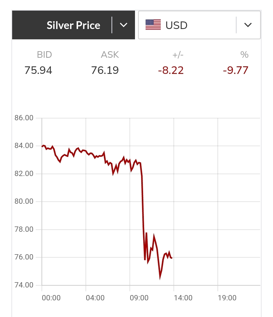
Task: Open the Silver Price dropdown chevron
Action: point(123,25)
